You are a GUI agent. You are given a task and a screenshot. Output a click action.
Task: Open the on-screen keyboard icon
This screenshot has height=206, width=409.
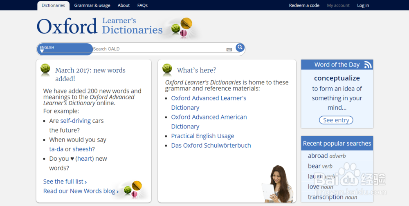coord(229,49)
